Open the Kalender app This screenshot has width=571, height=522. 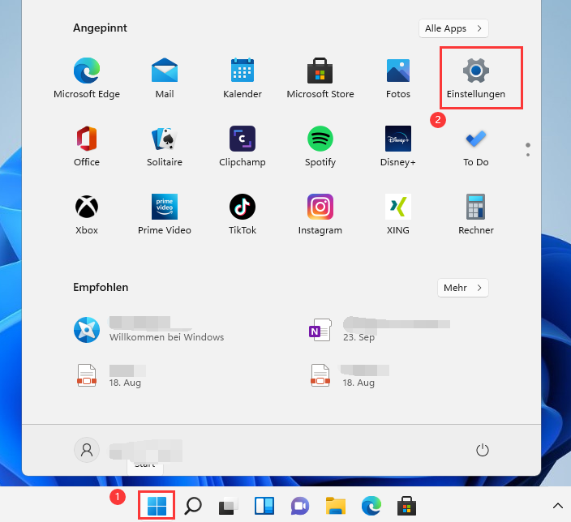243,78
